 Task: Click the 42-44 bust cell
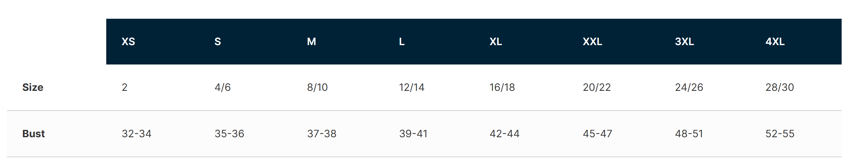tap(504, 134)
